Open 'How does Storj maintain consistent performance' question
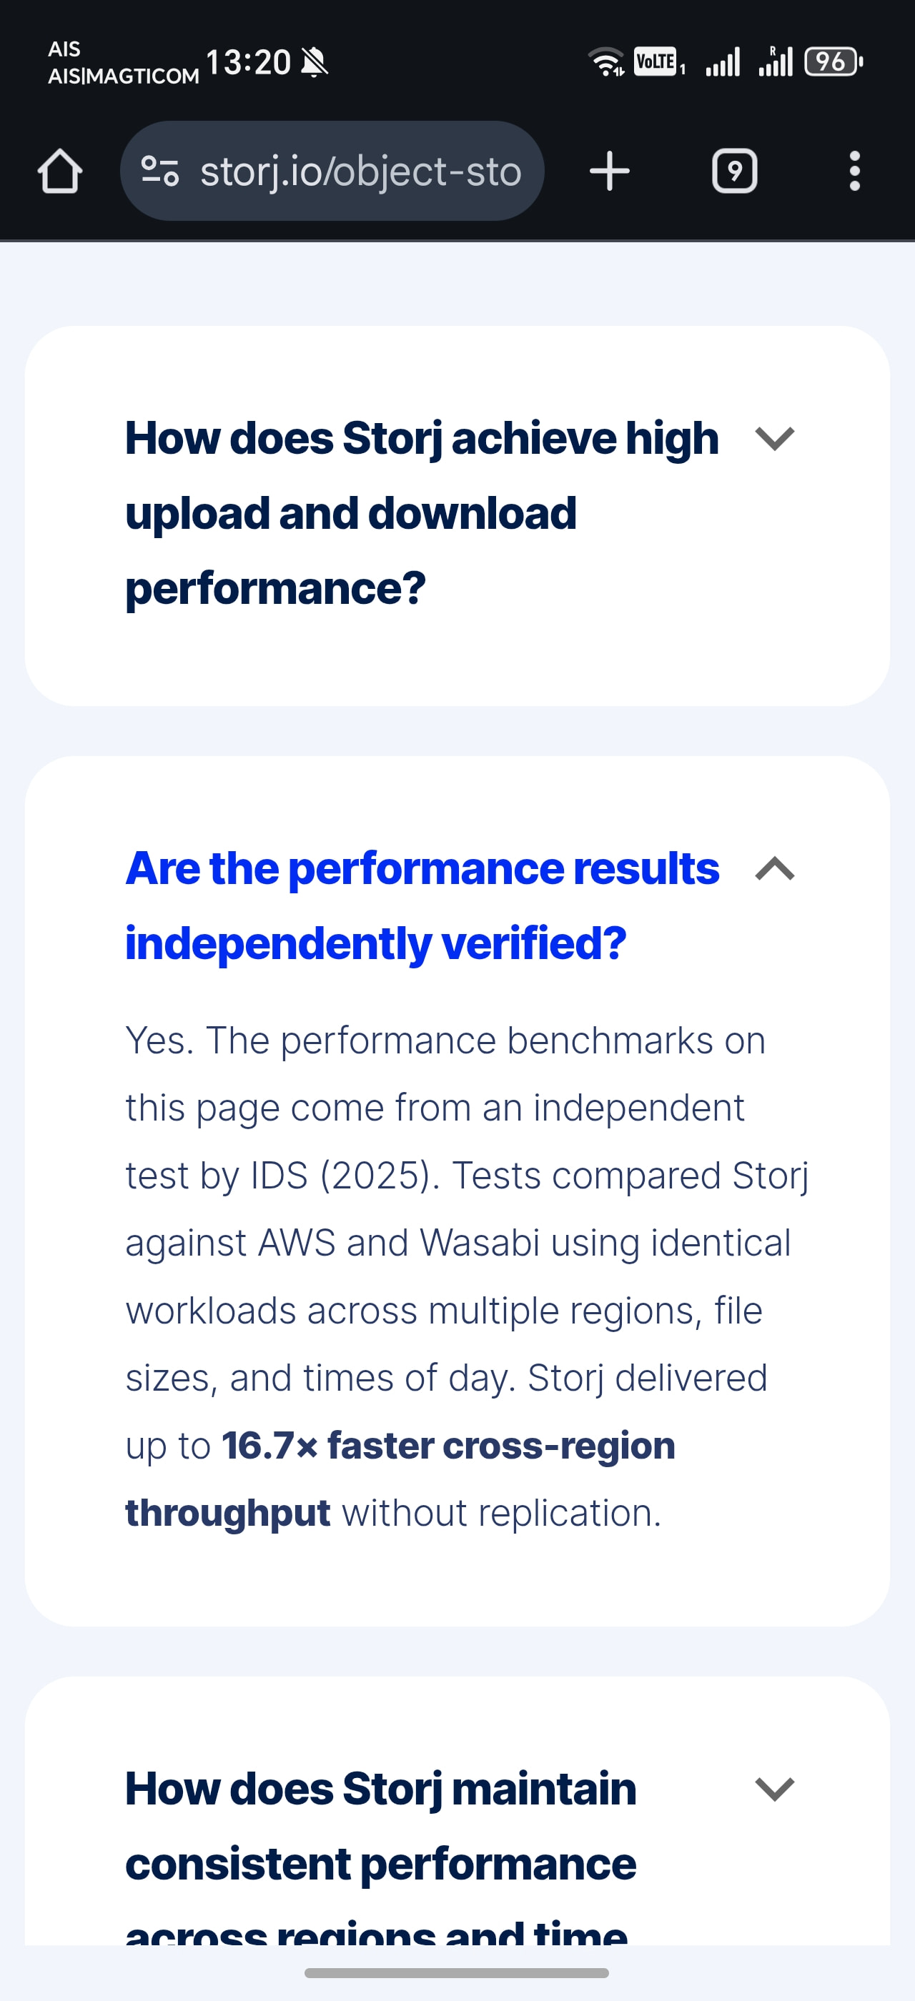This screenshot has height=2001, width=915. (x=380, y=1825)
